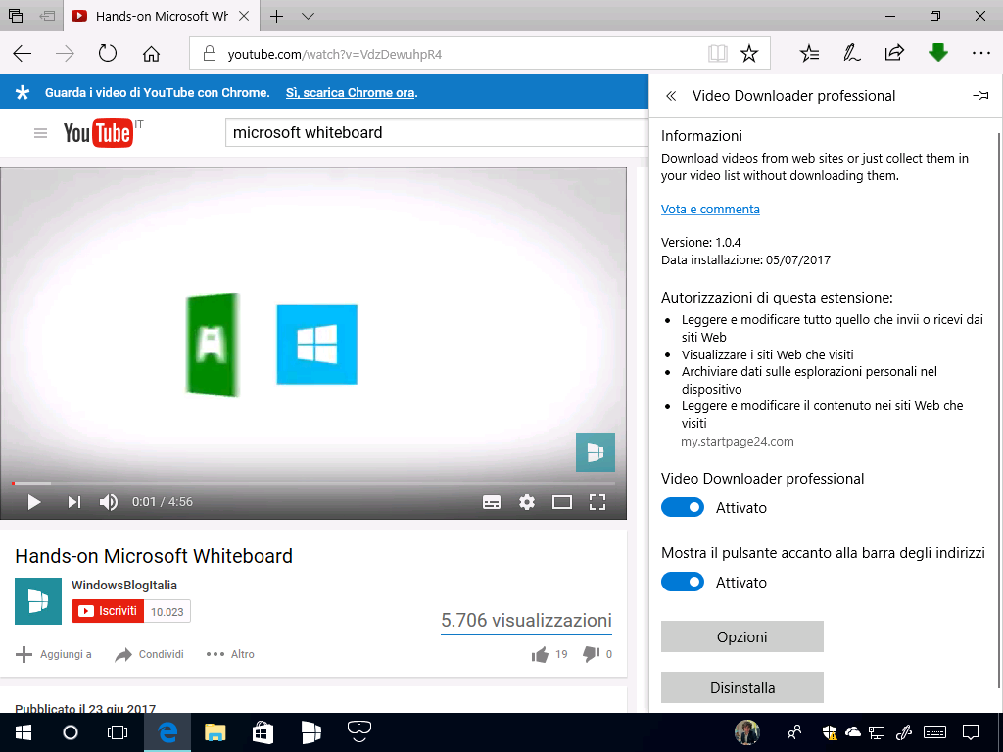This screenshot has width=1003, height=752.
Task: Click the address bar URL
Action: coord(335,55)
